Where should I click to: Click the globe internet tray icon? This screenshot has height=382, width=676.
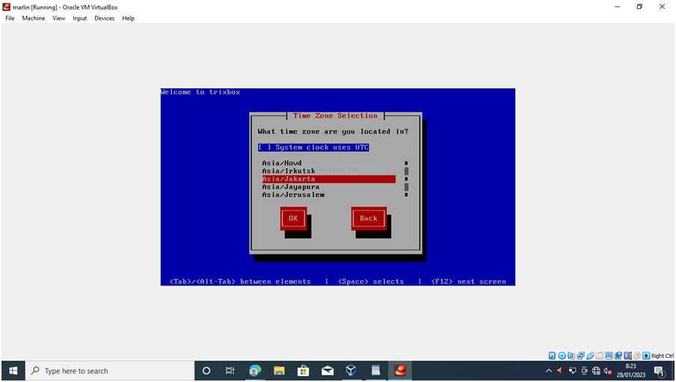coord(596,371)
